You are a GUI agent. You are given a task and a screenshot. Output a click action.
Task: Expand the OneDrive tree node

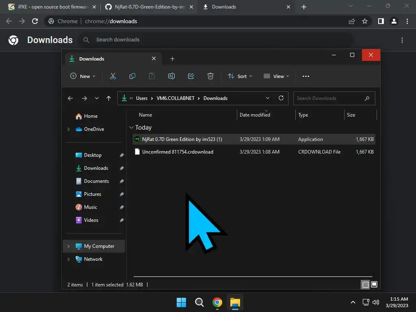(68, 129)
